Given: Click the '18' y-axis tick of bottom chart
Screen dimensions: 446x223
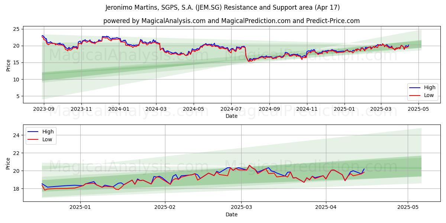Looking at the screenshot, I should (17, 189).
